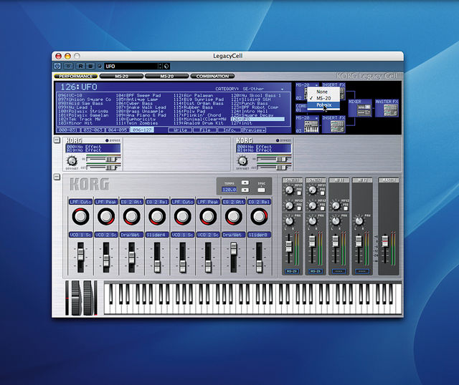
Task: Switch to the COMBINATION tab
Action: click(x=212, y=77)
